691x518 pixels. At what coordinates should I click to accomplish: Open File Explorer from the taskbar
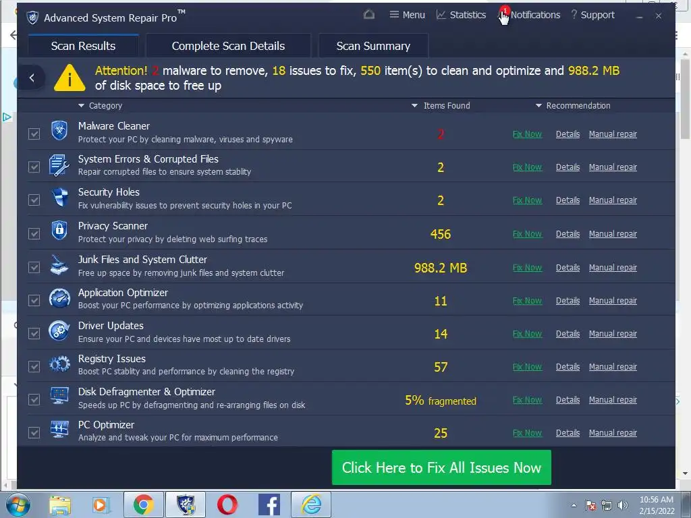point(60,505)
